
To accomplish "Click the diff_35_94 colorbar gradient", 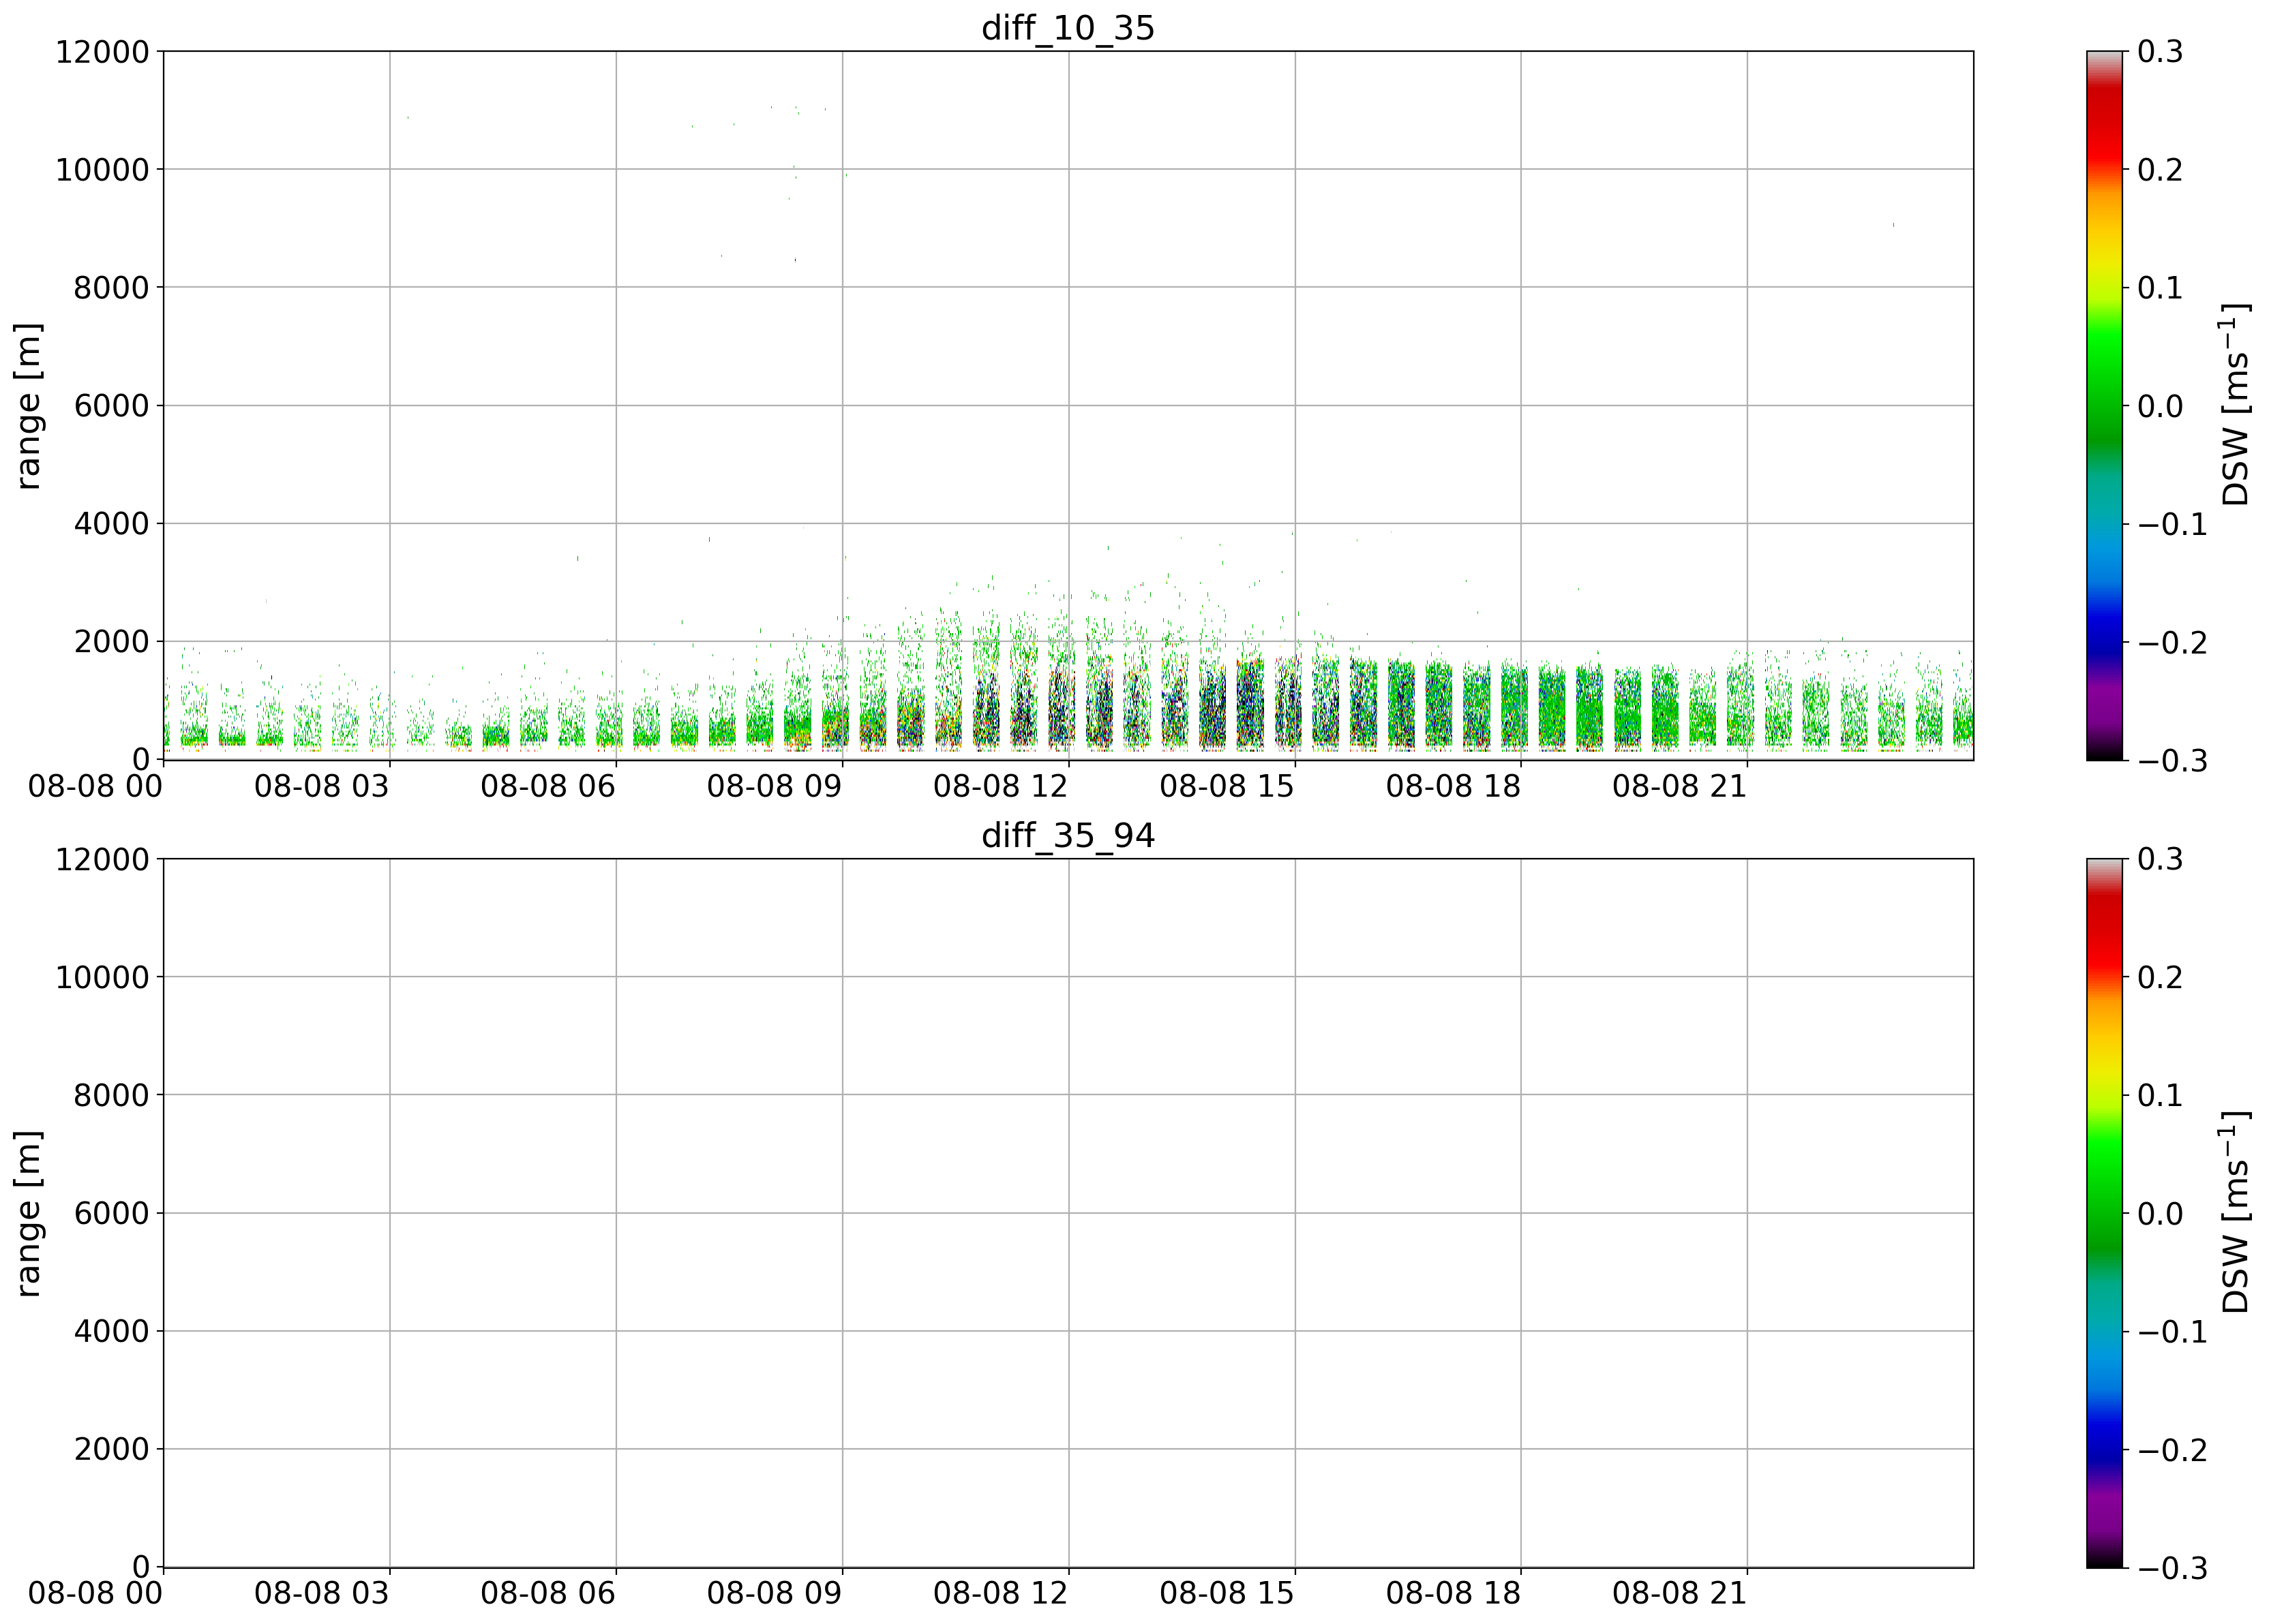I will pos(2104,1213).
